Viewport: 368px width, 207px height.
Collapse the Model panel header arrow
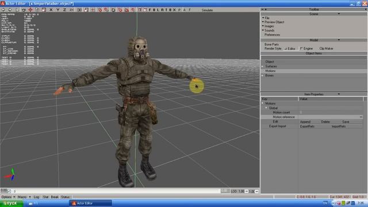point(339,40)
